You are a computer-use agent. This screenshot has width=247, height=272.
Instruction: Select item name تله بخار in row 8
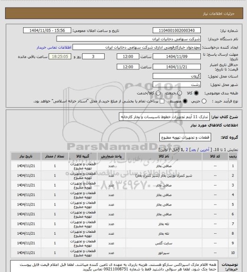(164, 234)
